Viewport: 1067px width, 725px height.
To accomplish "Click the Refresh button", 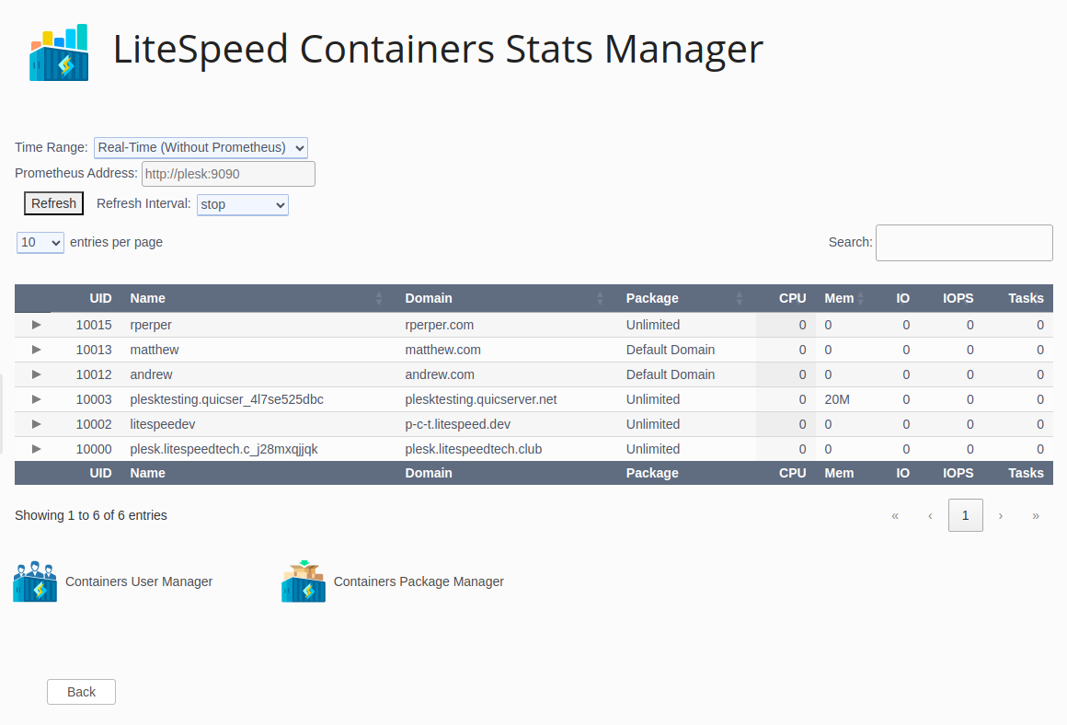I will tap(53, 203).
